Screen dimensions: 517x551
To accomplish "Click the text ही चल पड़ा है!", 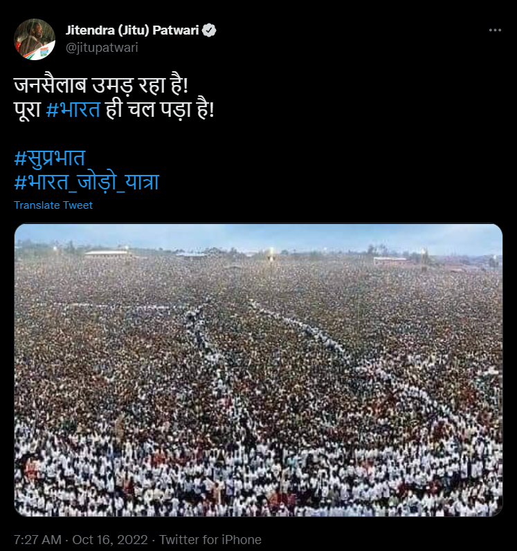I will coord(160,109).
